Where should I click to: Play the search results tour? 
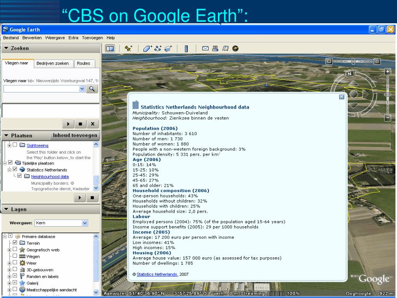pyautogui.click(x=68, y=124)
